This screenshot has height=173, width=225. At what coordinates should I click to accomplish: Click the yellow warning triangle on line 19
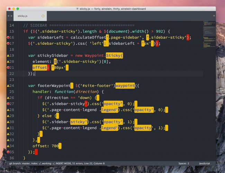click(x=8, y=55)
